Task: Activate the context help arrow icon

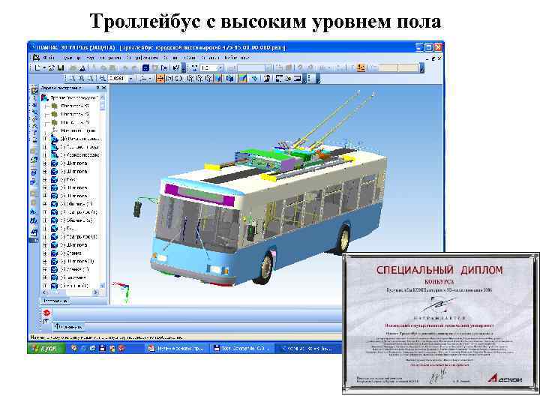Action: click(x=176, y=67)
